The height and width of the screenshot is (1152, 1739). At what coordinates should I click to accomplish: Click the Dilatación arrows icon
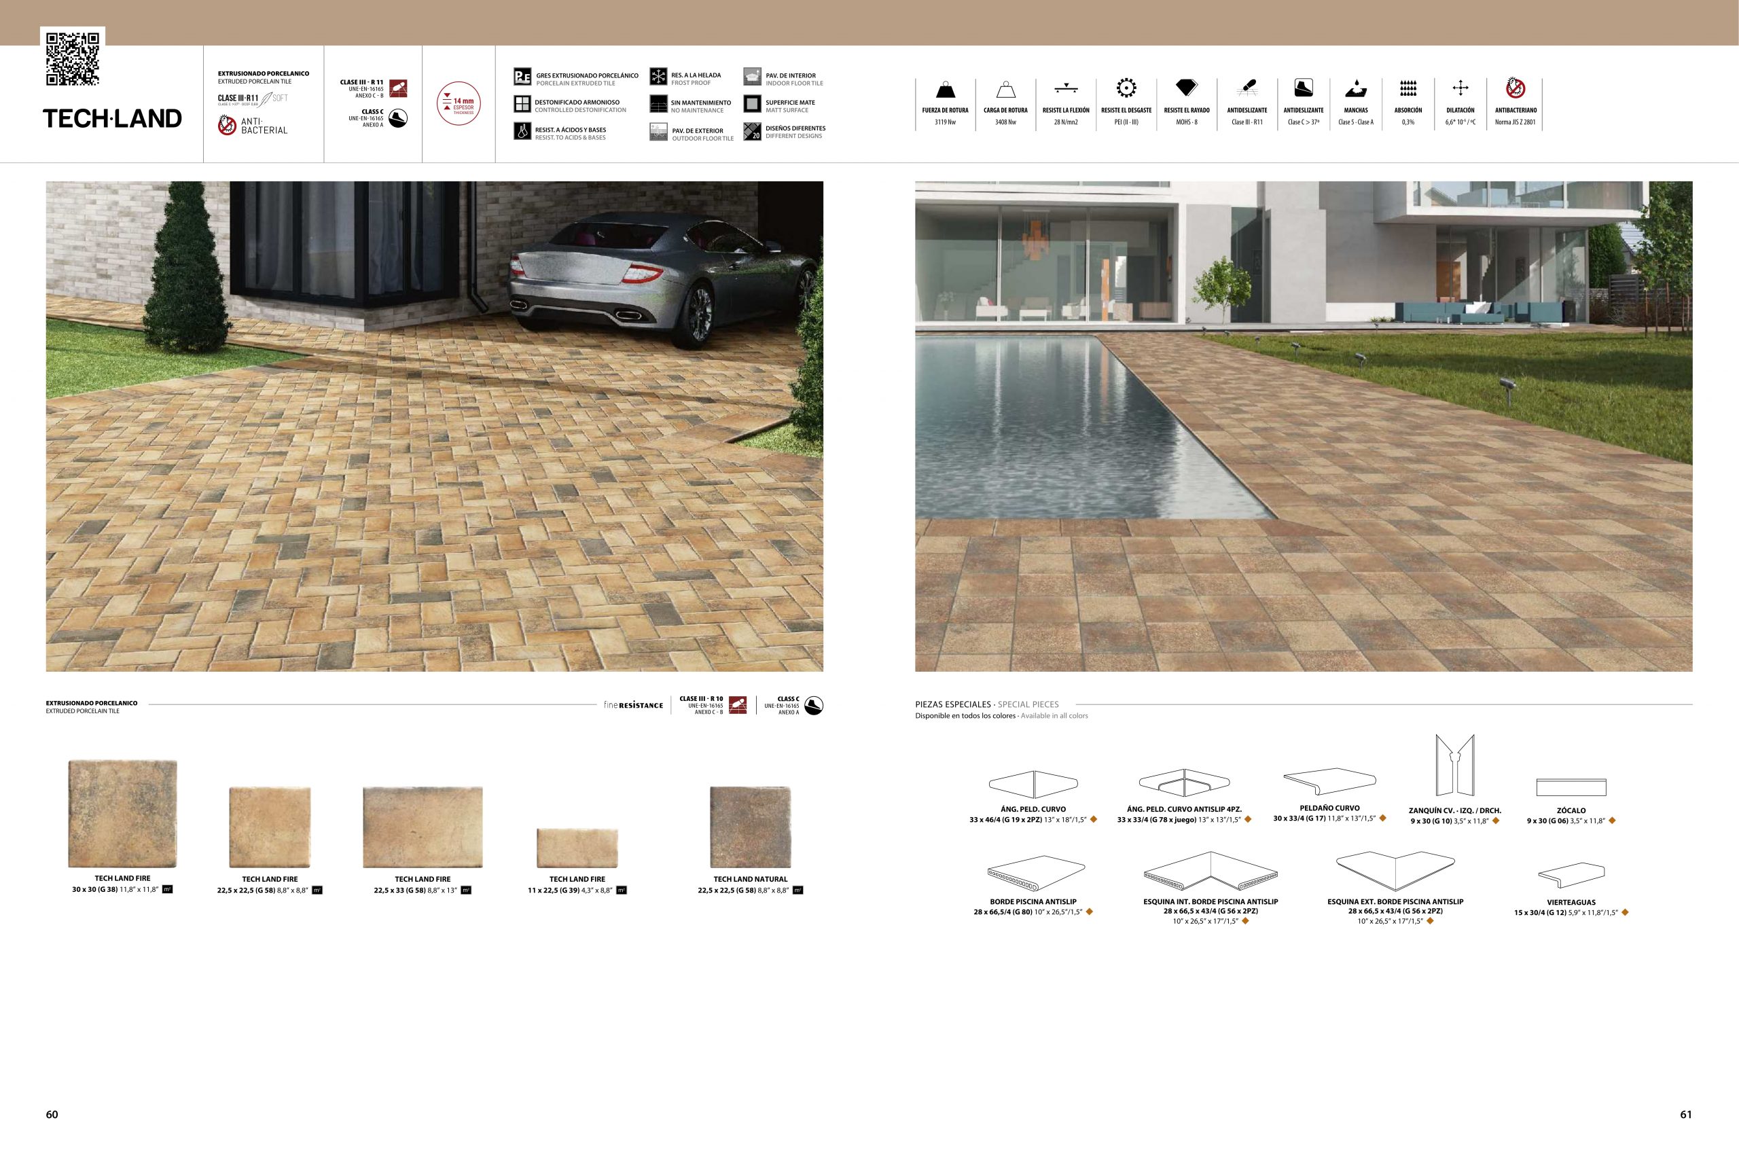(x=1460, y=89)
